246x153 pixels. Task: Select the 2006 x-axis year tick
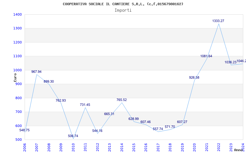click(x=25, y=147)
